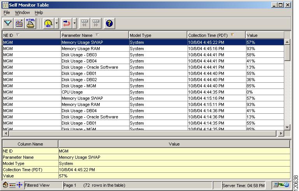
Task: Open help with question mark icon
Action: tap(109, 23)
